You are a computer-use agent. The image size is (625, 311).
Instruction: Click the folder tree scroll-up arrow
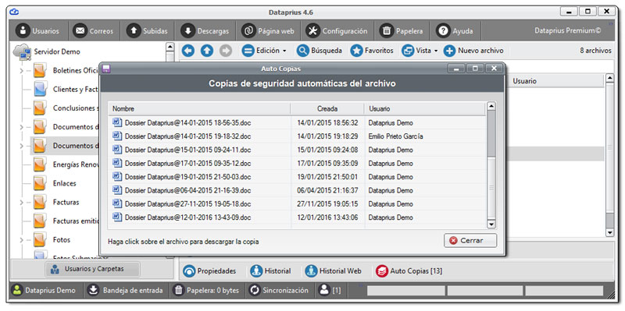coord(170,47)
